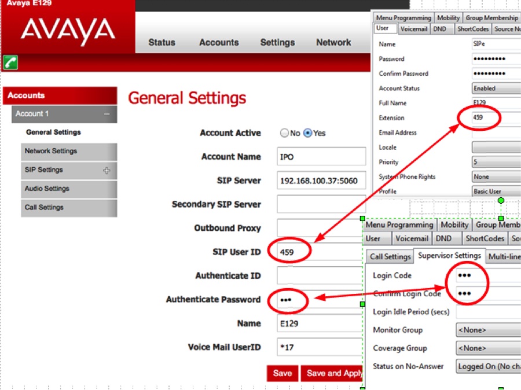Click the Full Name field
Viewport: 521px width, 390px height.
497,102
